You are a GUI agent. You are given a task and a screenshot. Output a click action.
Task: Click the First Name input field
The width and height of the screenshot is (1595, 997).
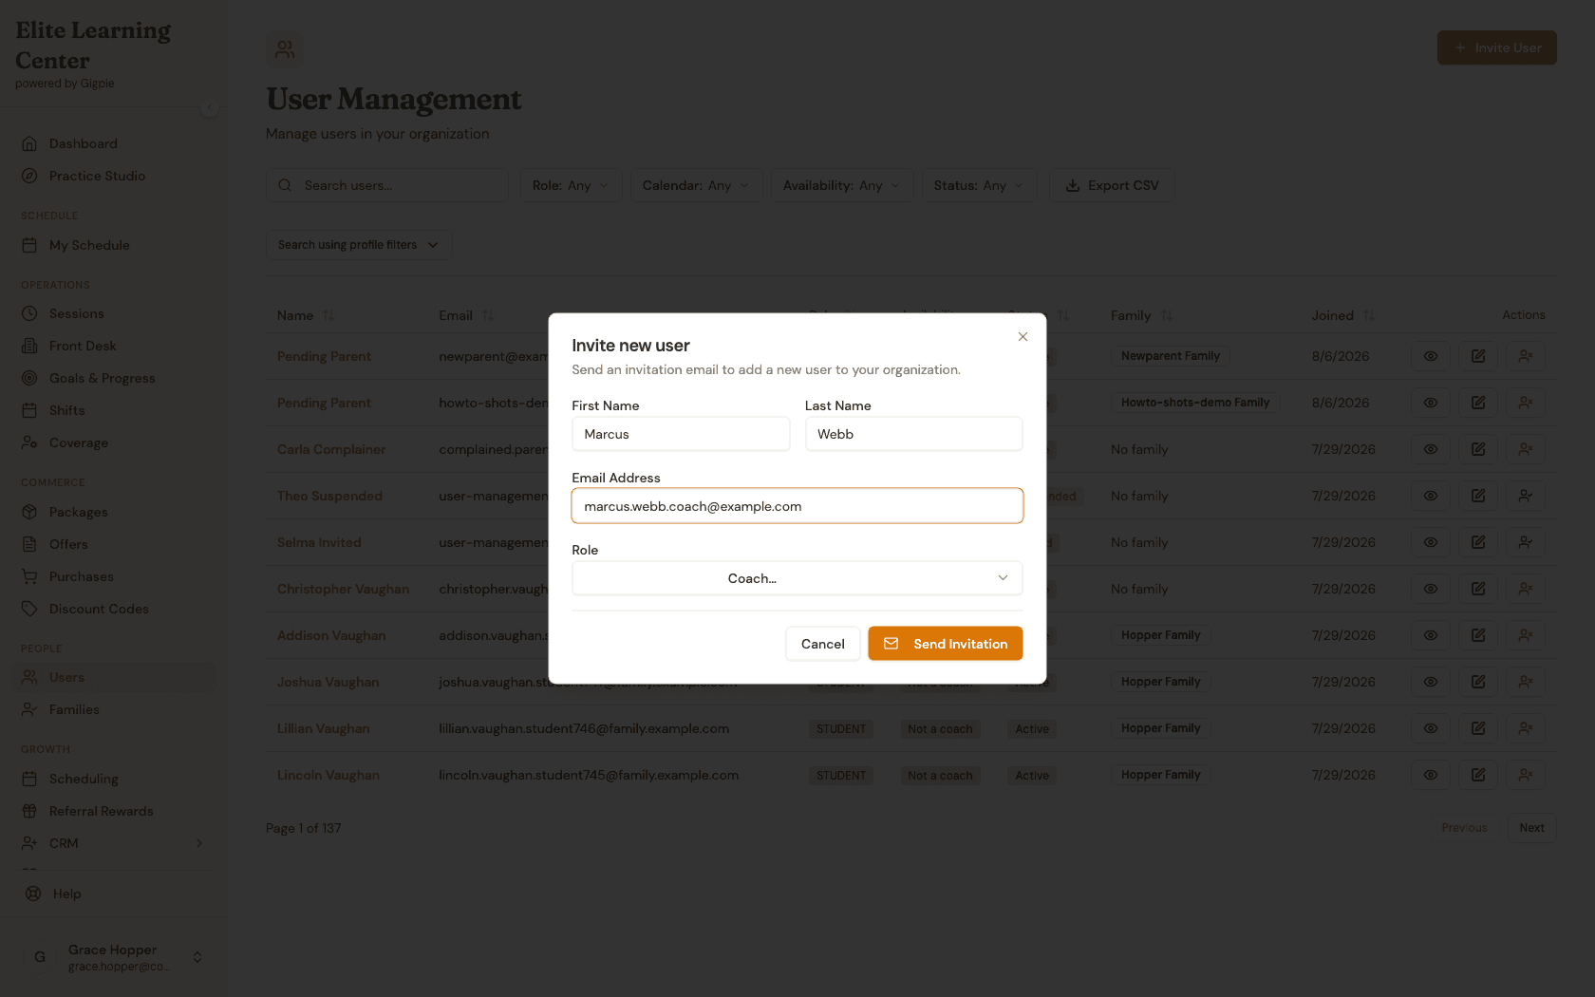tap(681, 434)
